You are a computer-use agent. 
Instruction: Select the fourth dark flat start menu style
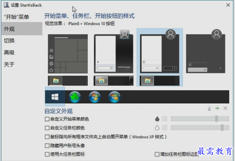click(206, 51)
